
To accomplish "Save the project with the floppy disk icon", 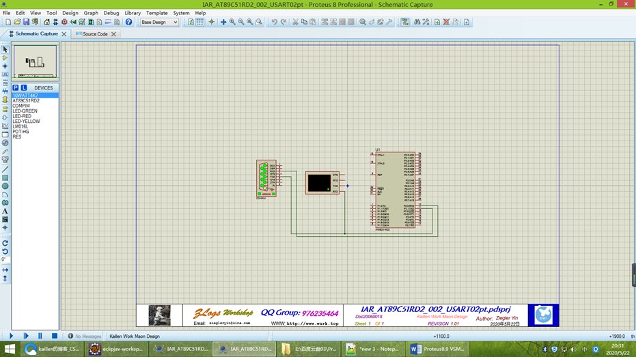I will [26, 22].
